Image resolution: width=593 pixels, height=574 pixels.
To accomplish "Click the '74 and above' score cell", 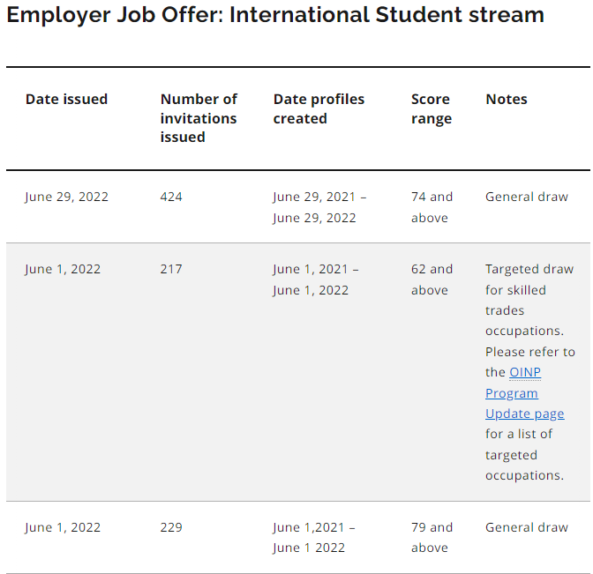I will (x=432, y=207).
